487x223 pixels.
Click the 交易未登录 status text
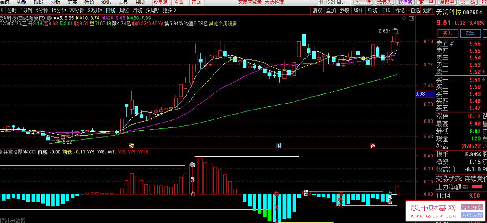tap(250, 2)
